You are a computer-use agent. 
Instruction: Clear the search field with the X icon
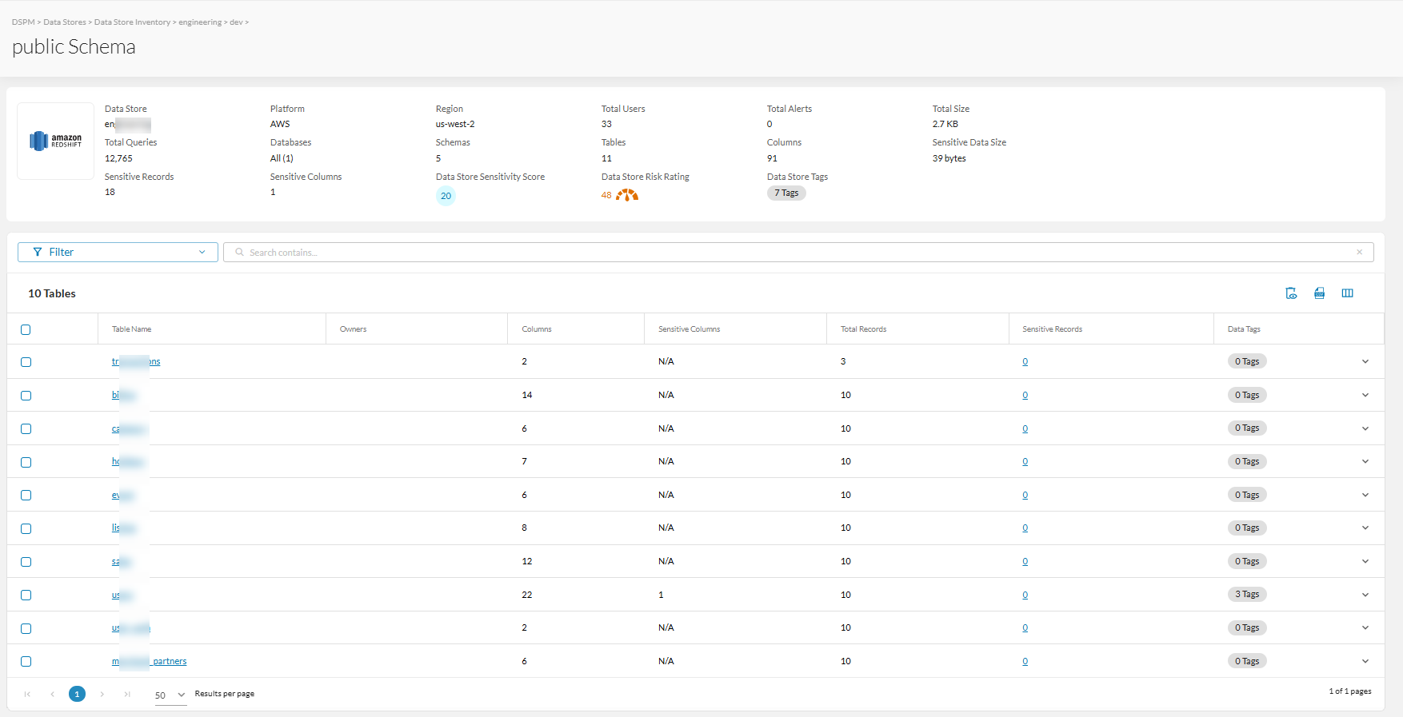[1359, 252]
